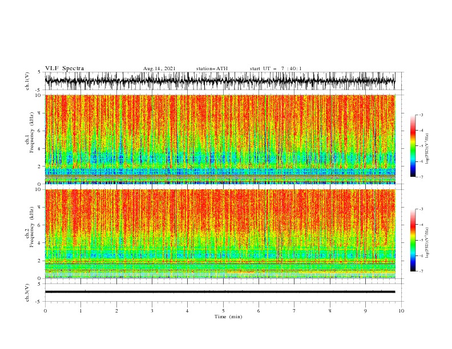Click the ch.1 color bar "log(PSD)(V²/Hz)" label

pyautogui.click(x=427, y=149)
